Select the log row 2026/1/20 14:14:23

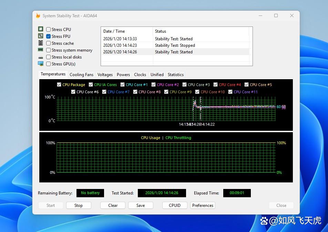(x=175, y=45)
